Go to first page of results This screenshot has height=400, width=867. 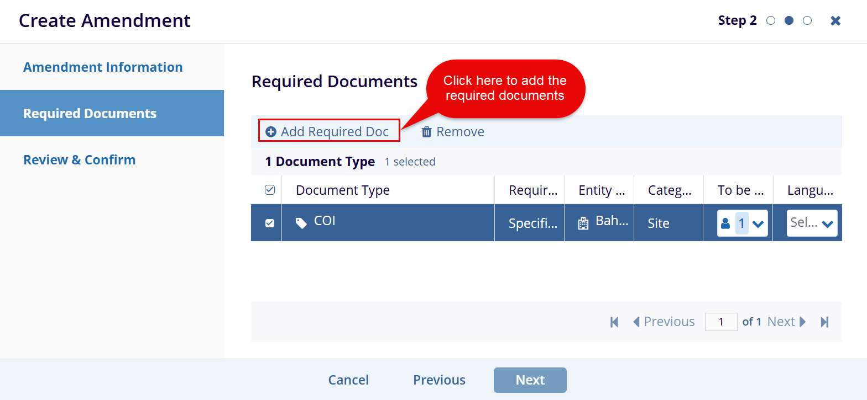614,322
